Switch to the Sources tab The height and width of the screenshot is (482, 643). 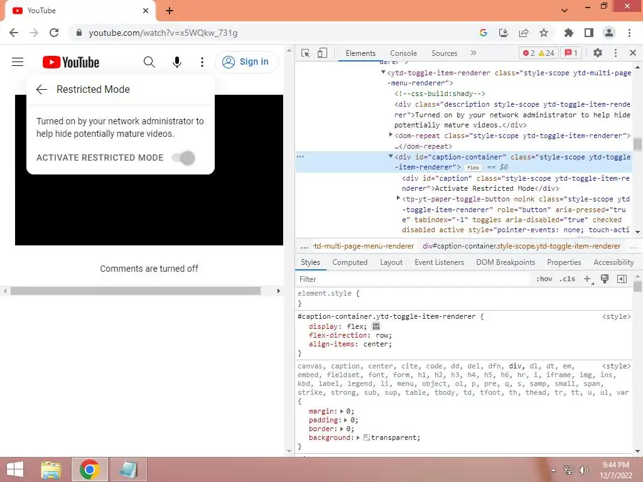point(444,53)
